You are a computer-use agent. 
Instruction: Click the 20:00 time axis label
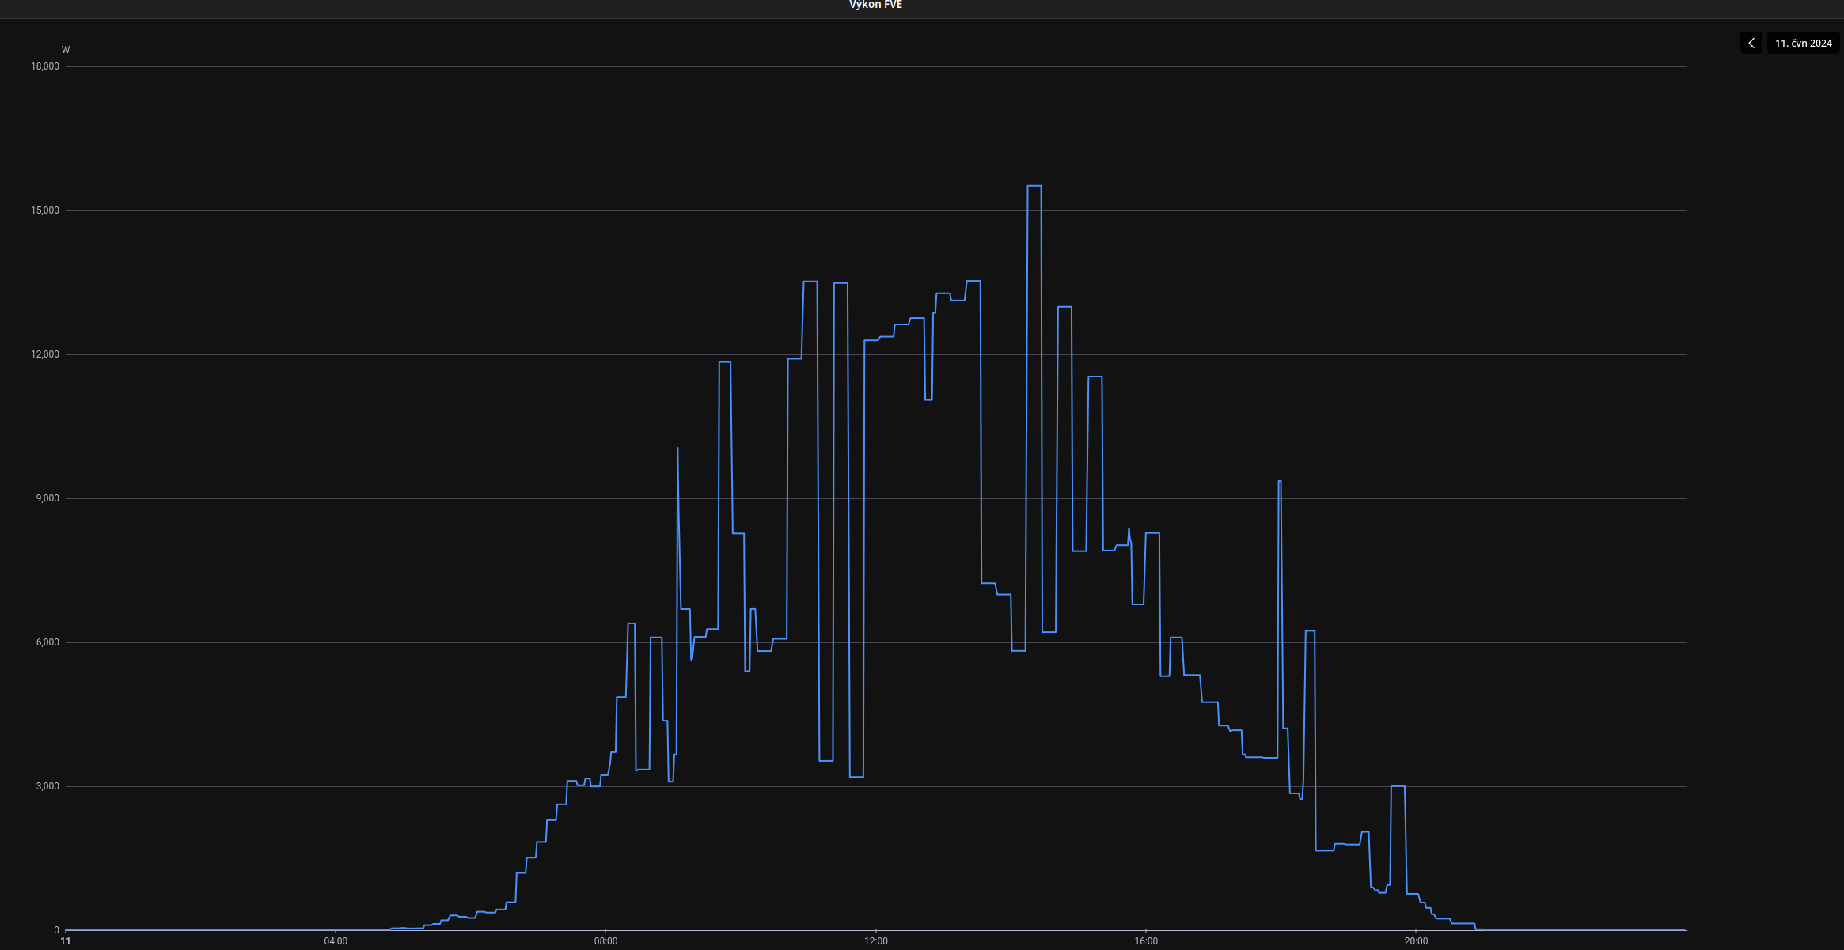(1416, 941)
